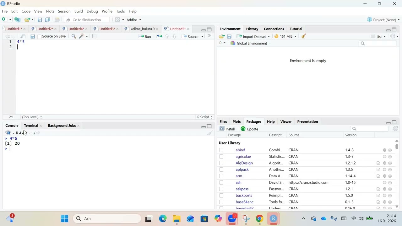Image resolution: width=402 pixels, height=226 pixels.
Task: Click the Compile Report notebook icon
Action: (94, 36)
